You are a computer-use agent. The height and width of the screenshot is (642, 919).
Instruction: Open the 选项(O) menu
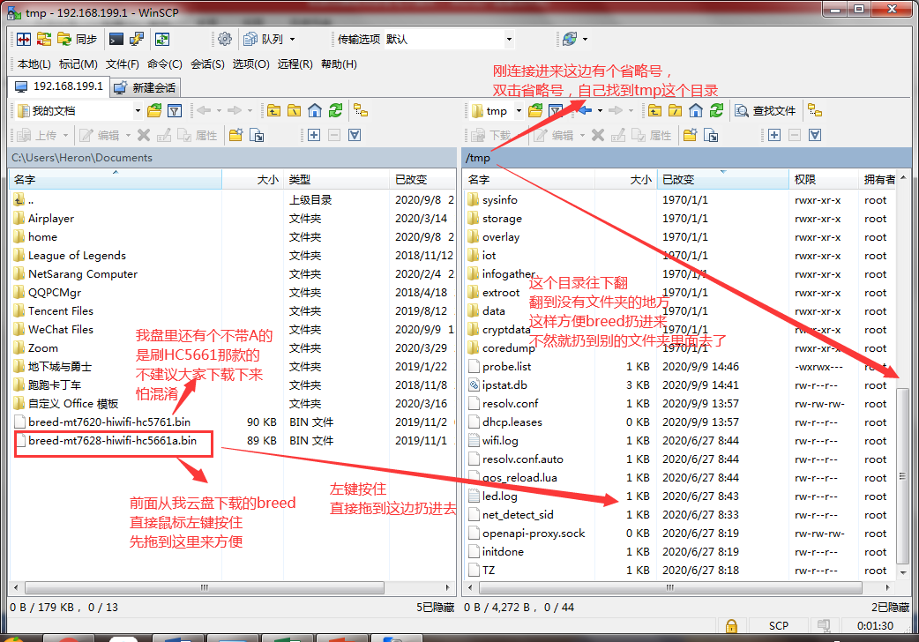coord(250,63)
